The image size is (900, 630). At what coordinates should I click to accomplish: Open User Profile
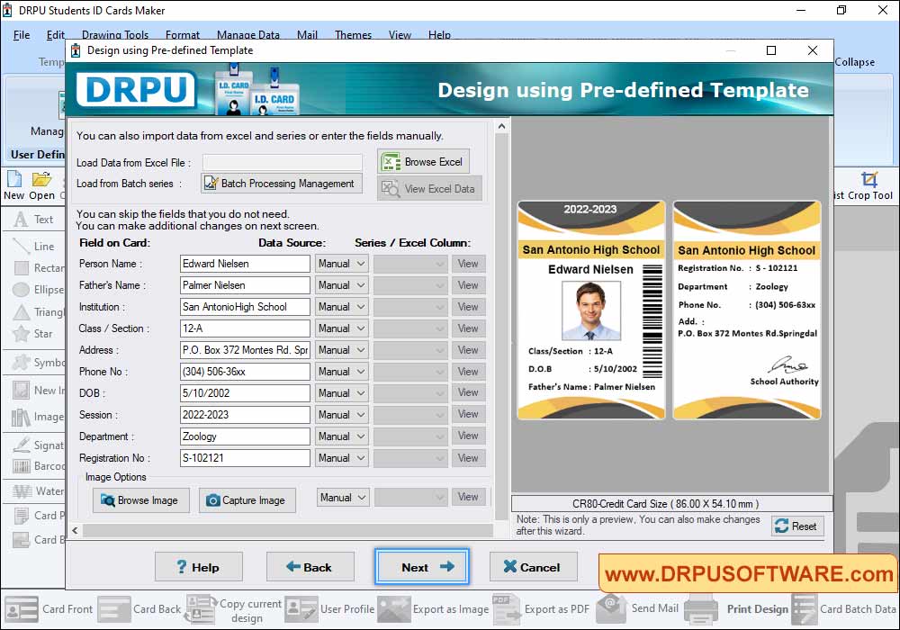click(x=329, y=609)
